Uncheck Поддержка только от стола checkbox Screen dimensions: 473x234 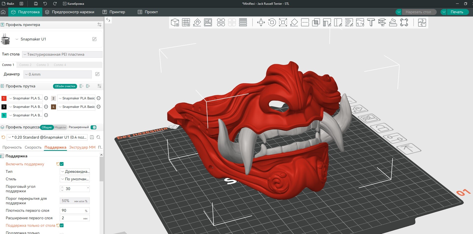(62, 226)
